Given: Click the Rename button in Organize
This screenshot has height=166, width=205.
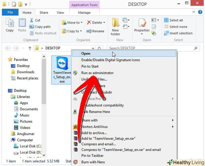Looking at the screenshot, I should 96,31.
